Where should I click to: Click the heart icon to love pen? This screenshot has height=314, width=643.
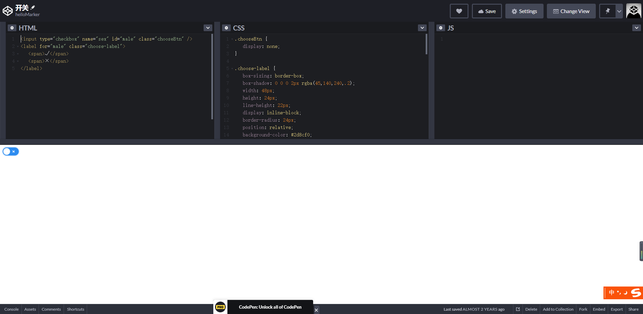pos(459,11)
